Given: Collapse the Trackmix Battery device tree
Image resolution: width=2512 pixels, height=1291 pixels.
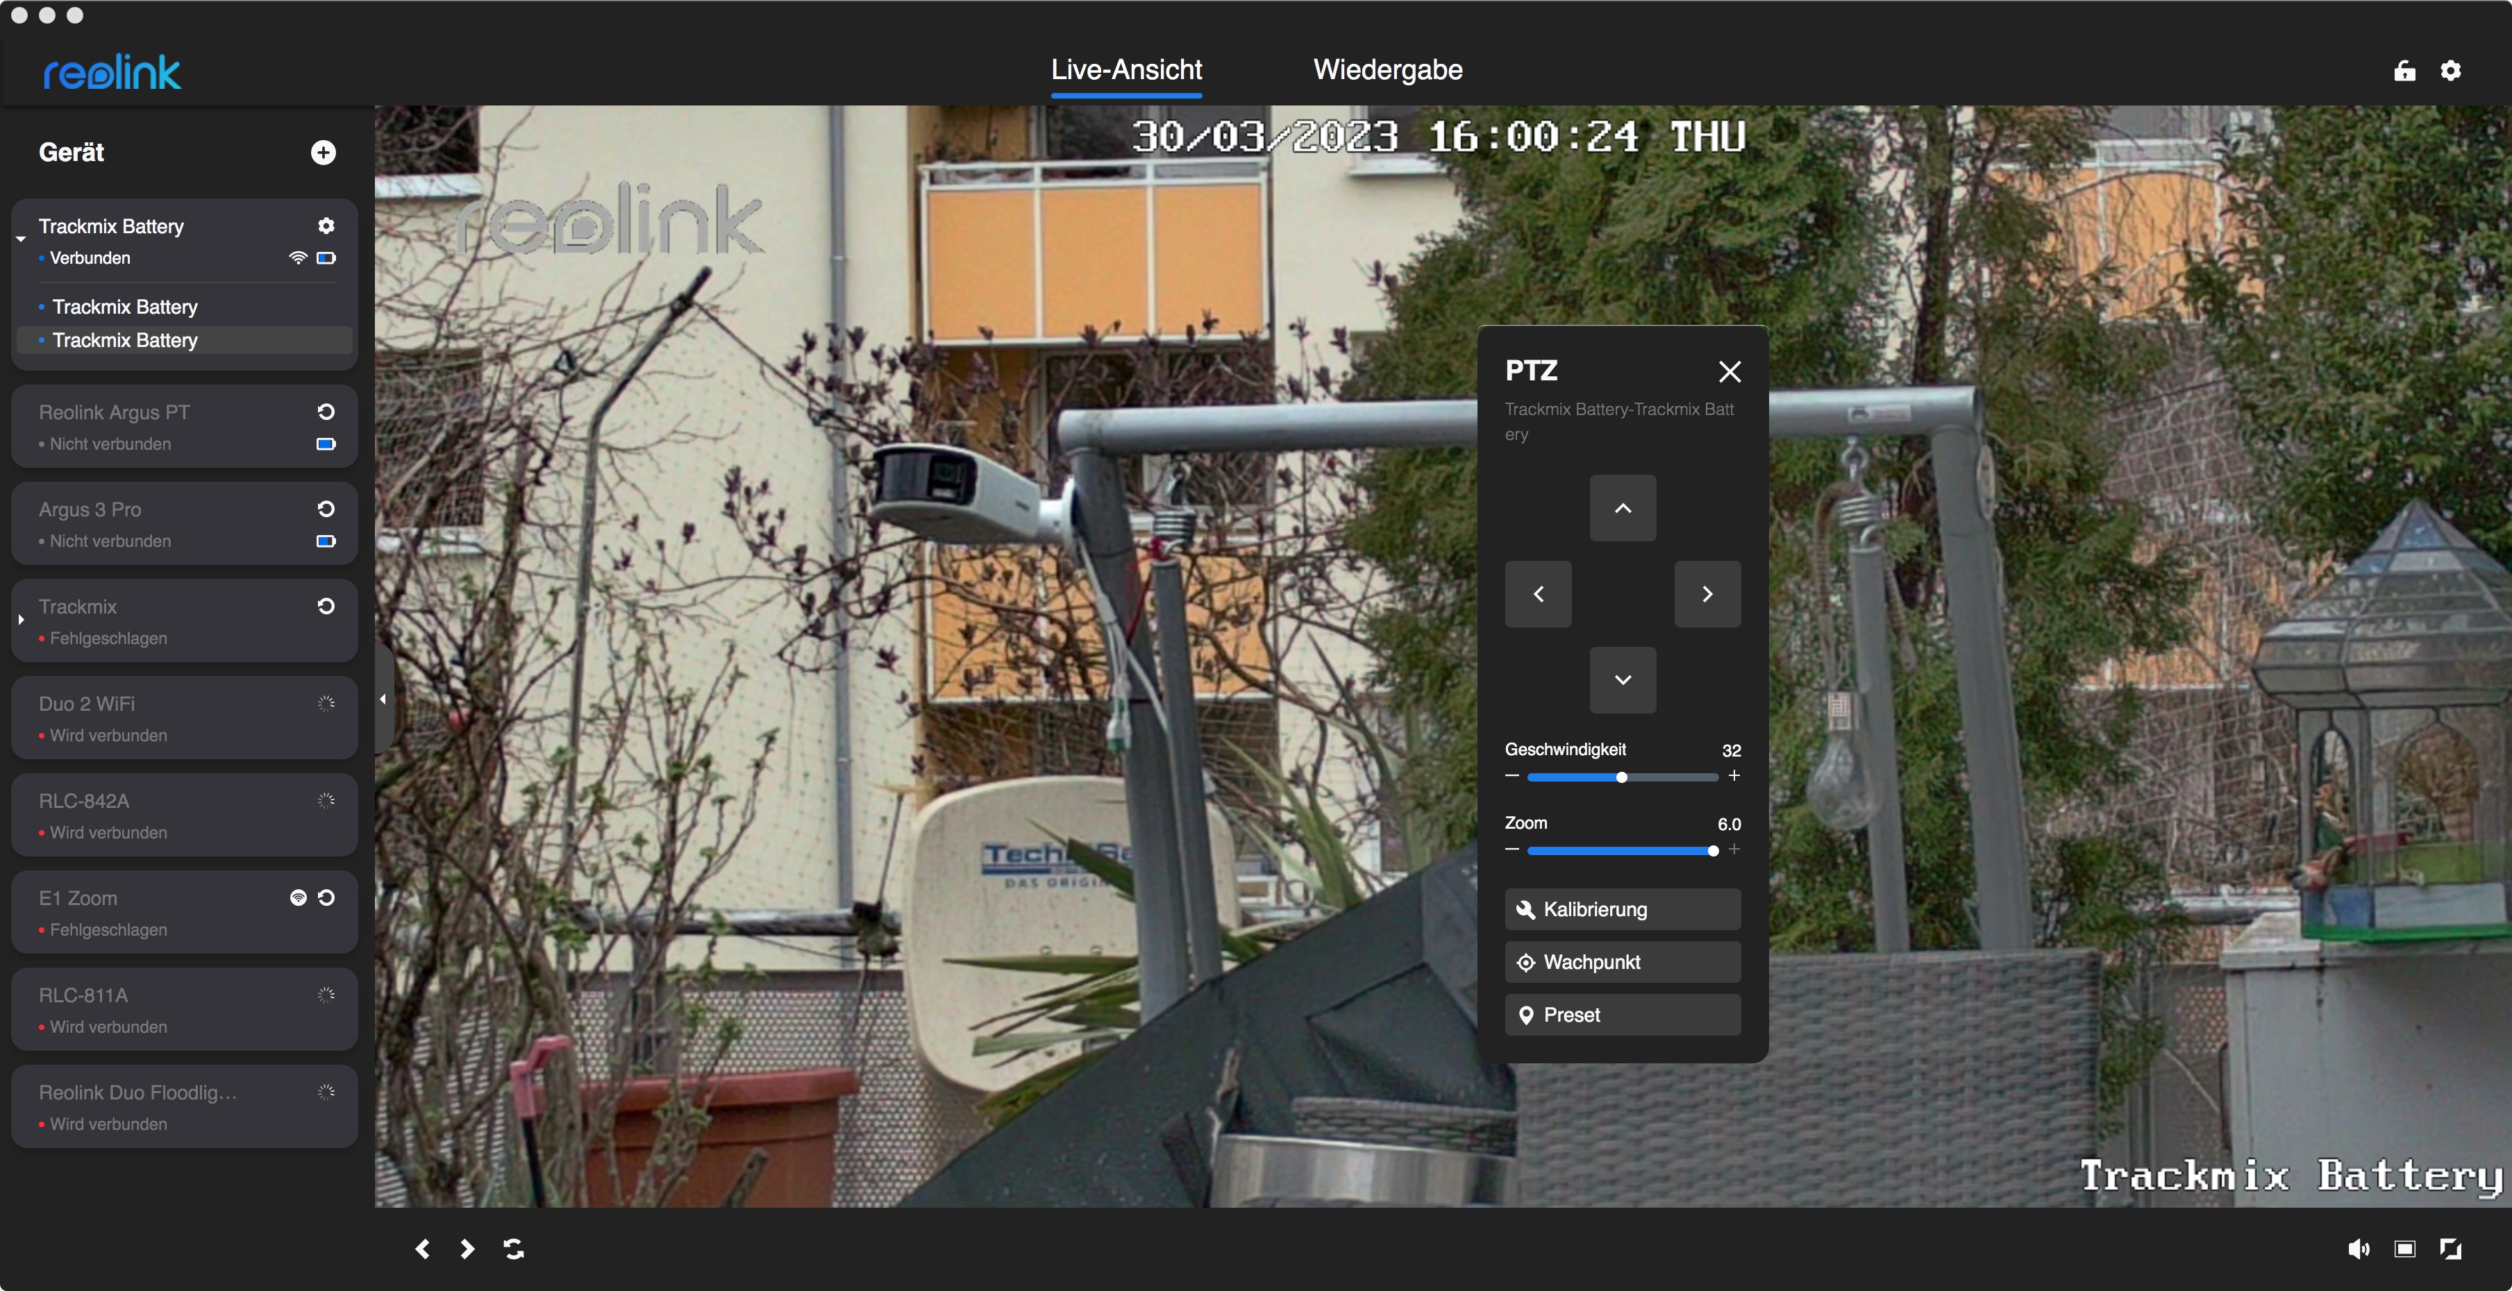Looking at the screenshot, I should [20, 239].
